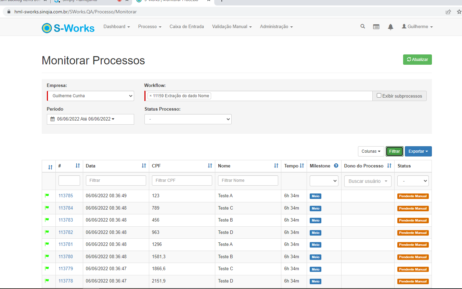Sort by Data column sort icon
The image size is (462, 289).
click(144, 166)
